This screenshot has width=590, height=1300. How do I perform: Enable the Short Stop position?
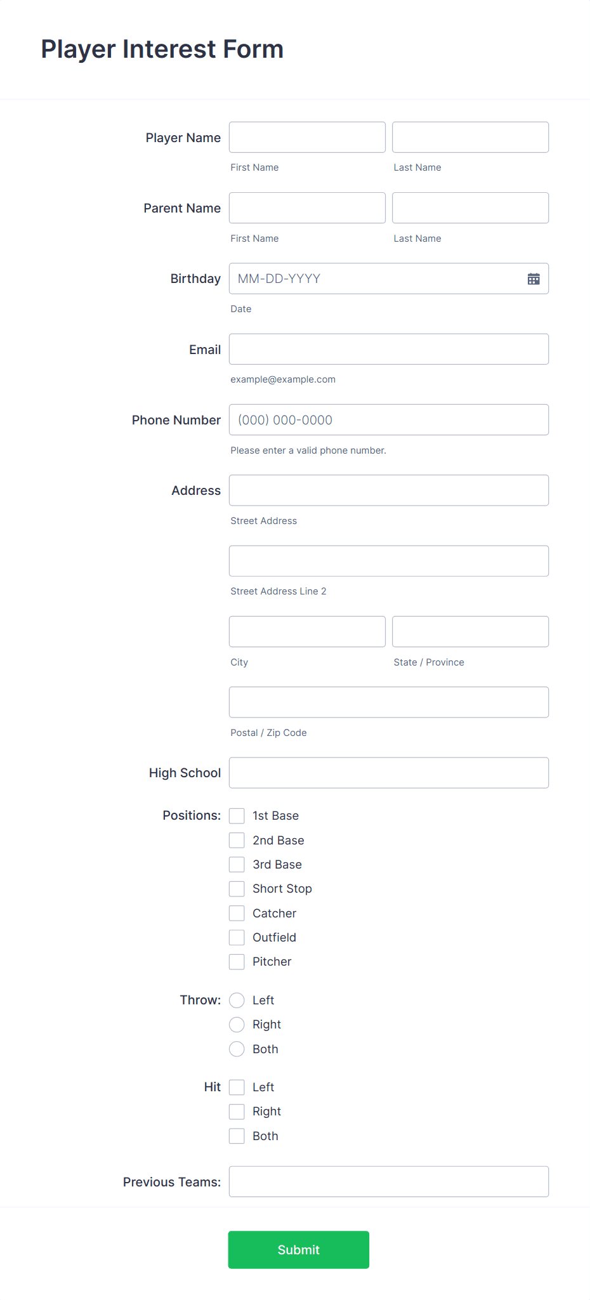pyautogui.click(x=236, y=888)
